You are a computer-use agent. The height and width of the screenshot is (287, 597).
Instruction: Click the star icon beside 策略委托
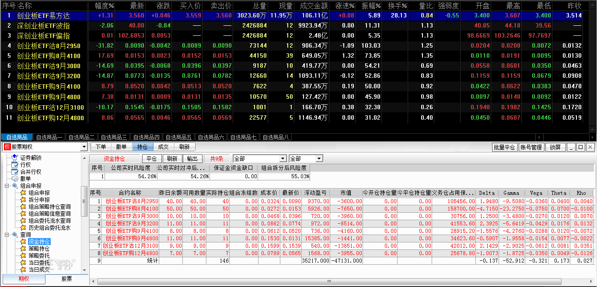point(24,256)
